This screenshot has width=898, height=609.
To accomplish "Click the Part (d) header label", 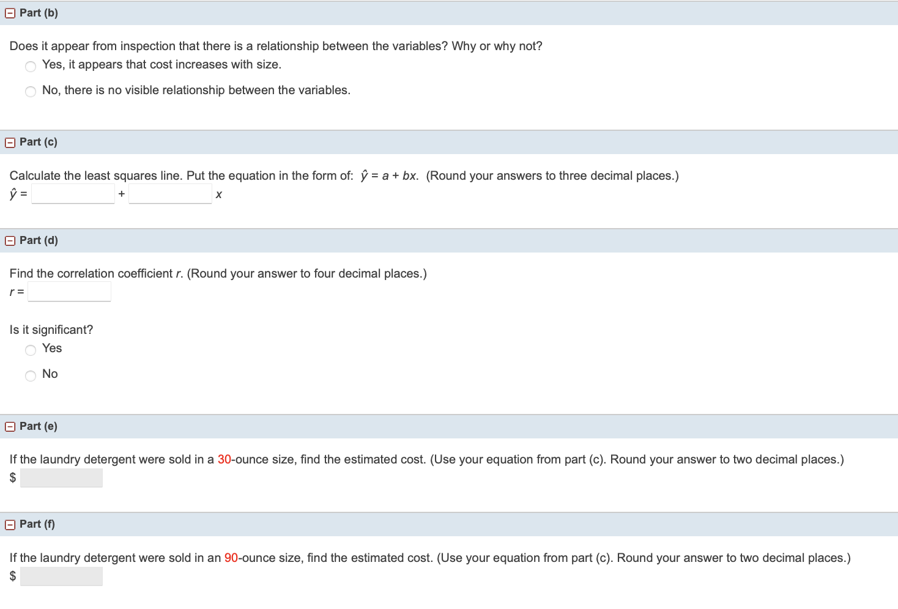I will pyautogui.click(x=39, y=240).
